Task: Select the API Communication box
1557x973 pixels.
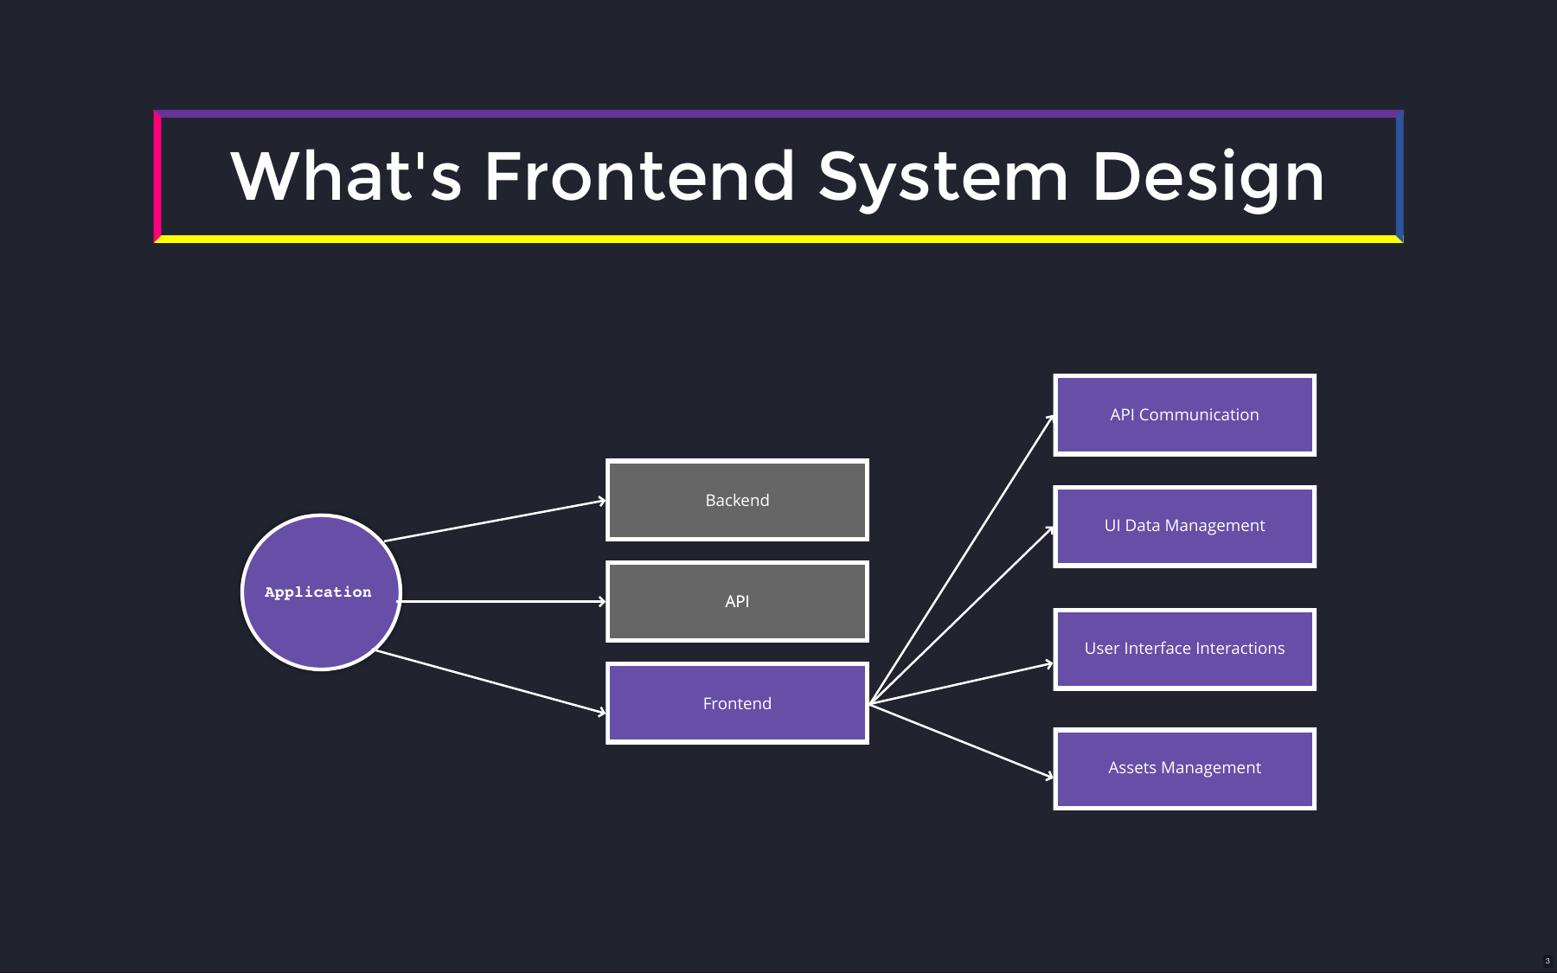Action: [1184, 415]
